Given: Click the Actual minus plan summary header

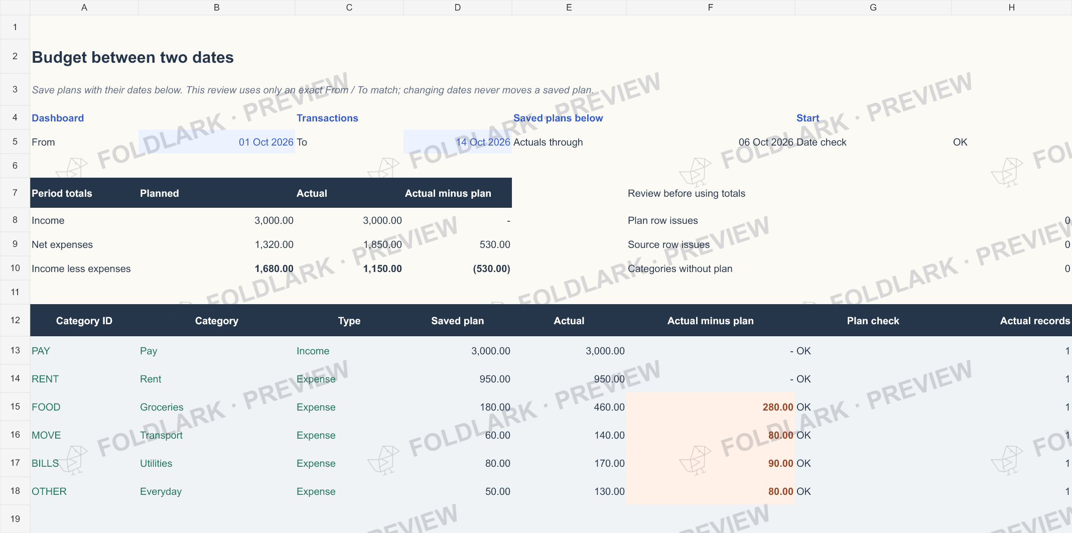Looking at the screenshot, I should click(458, 193).
